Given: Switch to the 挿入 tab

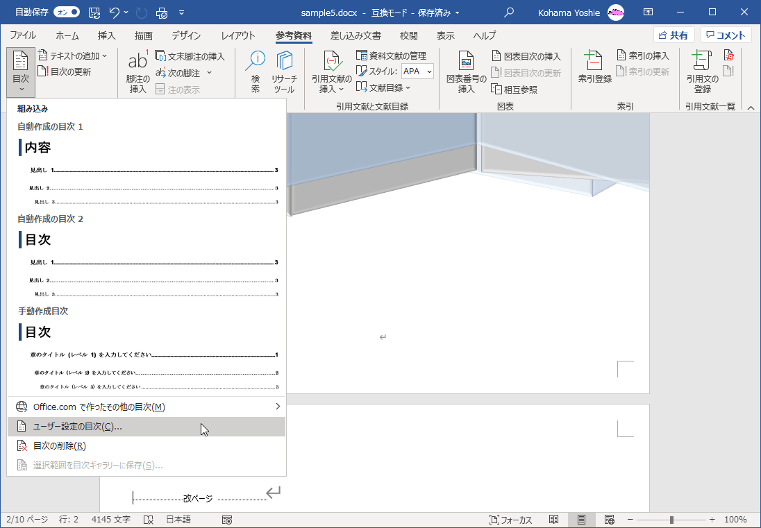Looking at the screenshot, I should (x=106, y=35).
